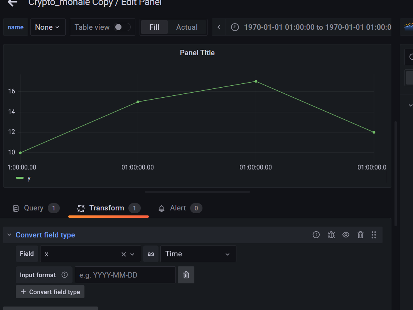Open the None variable dropdown
The height and width of the screenshot is (310, 413).
48,27
